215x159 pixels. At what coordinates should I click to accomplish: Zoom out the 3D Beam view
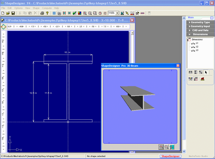click(166, 147)
